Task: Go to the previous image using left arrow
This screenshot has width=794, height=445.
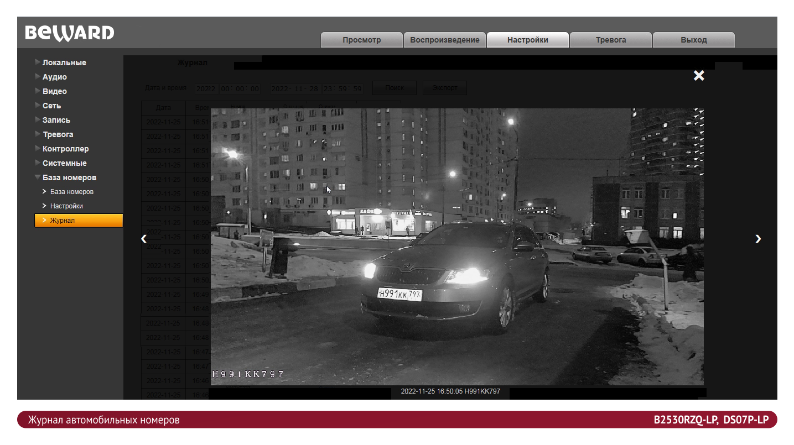Action: (144, 238)
